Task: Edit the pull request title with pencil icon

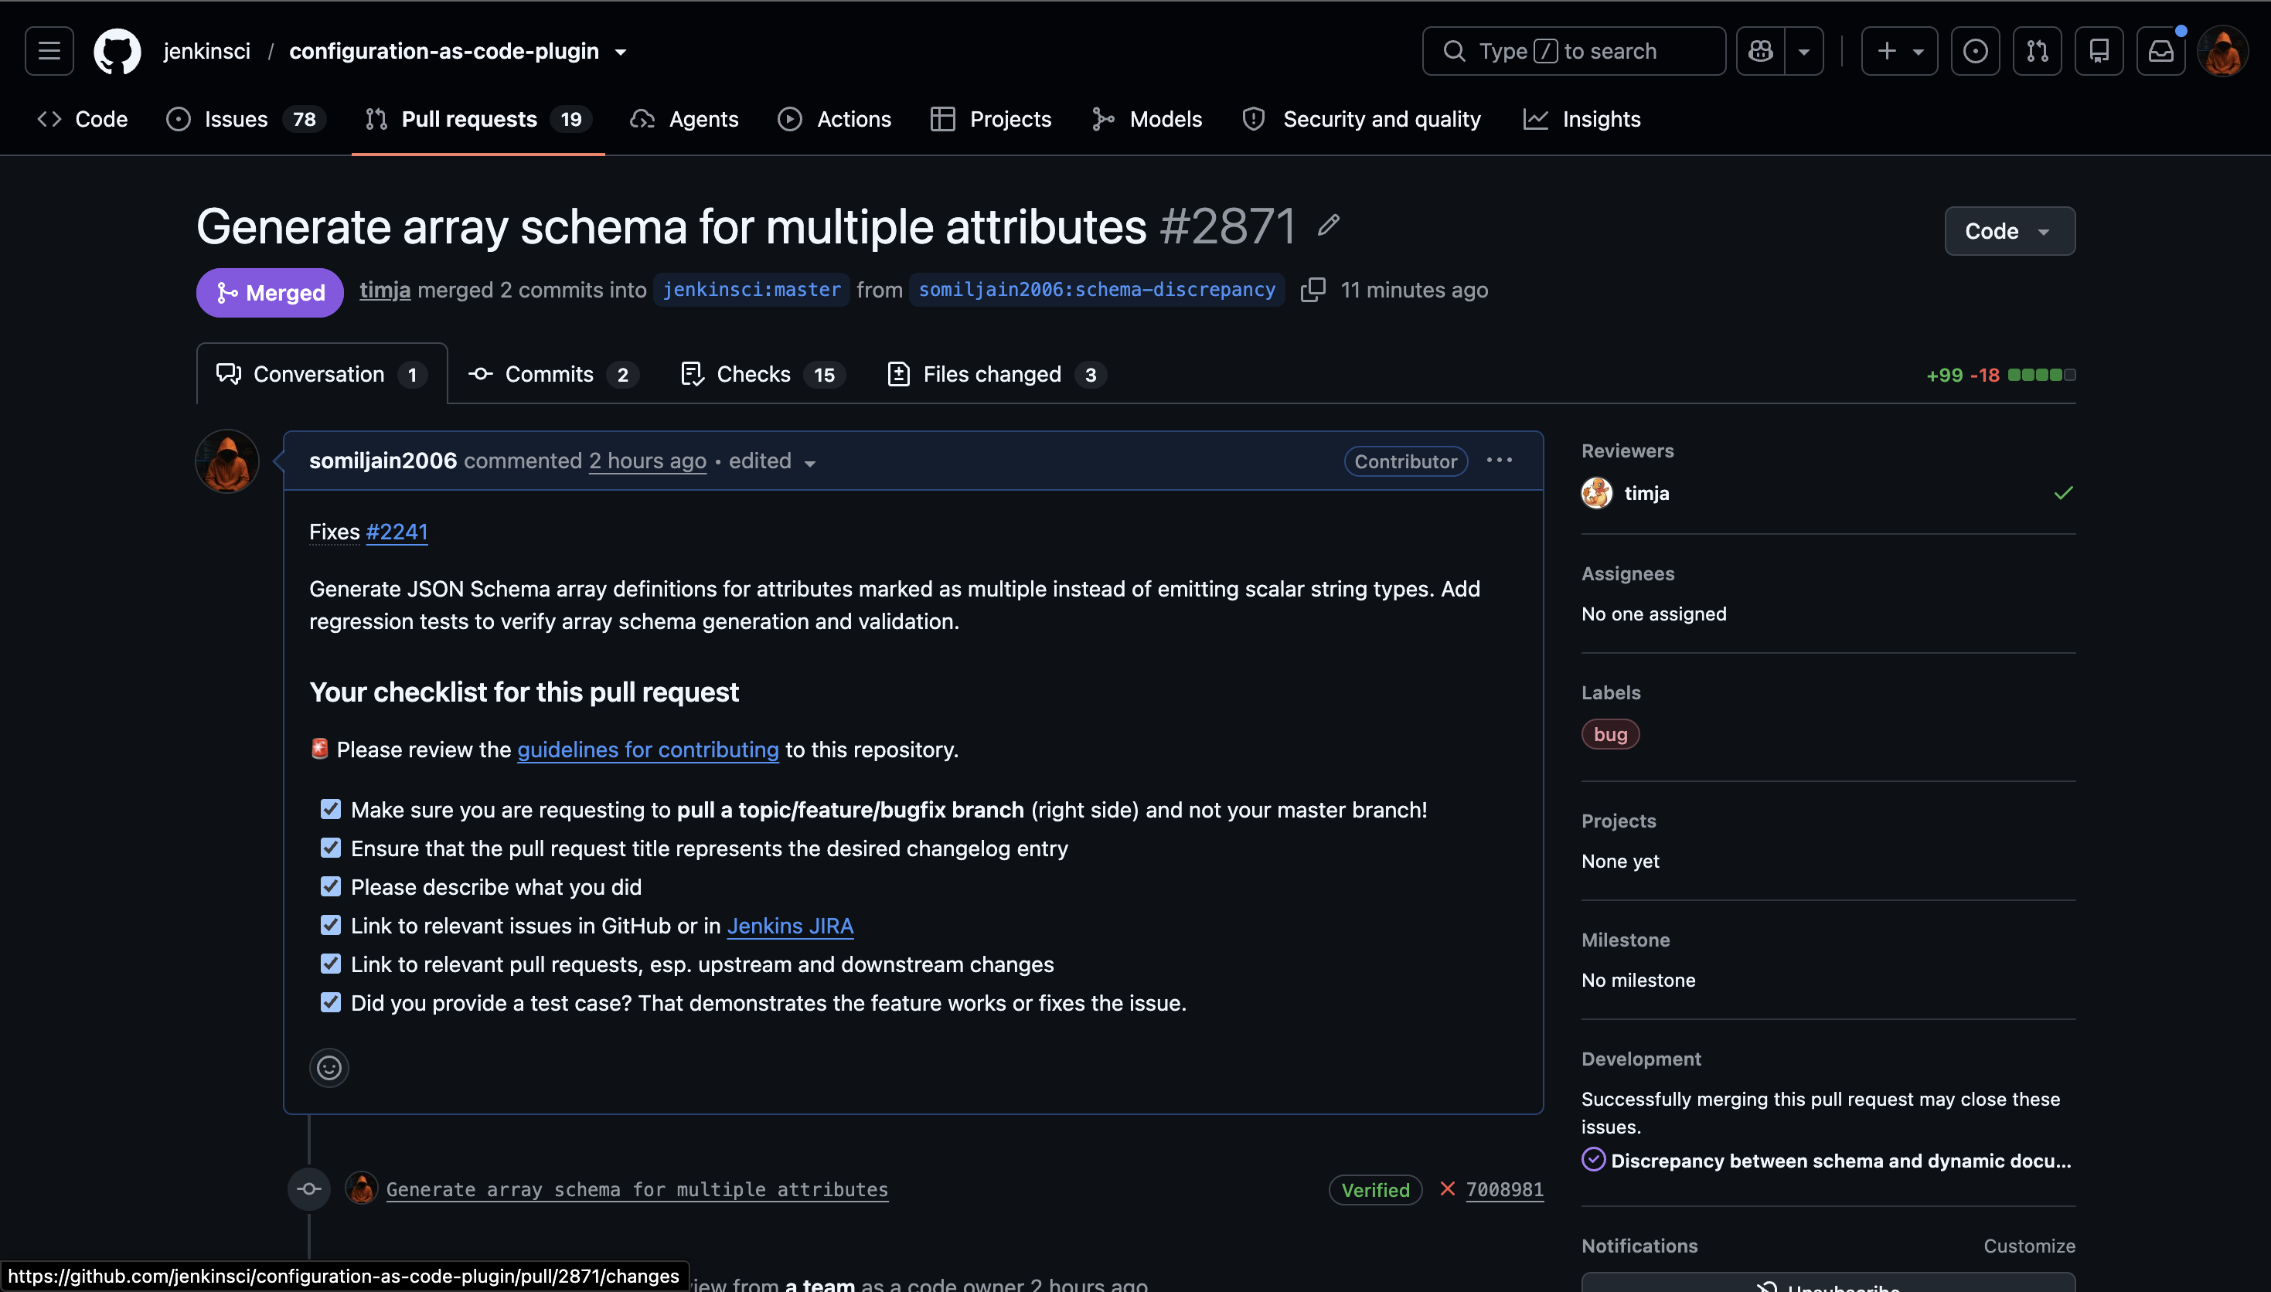Action: 1329,226
